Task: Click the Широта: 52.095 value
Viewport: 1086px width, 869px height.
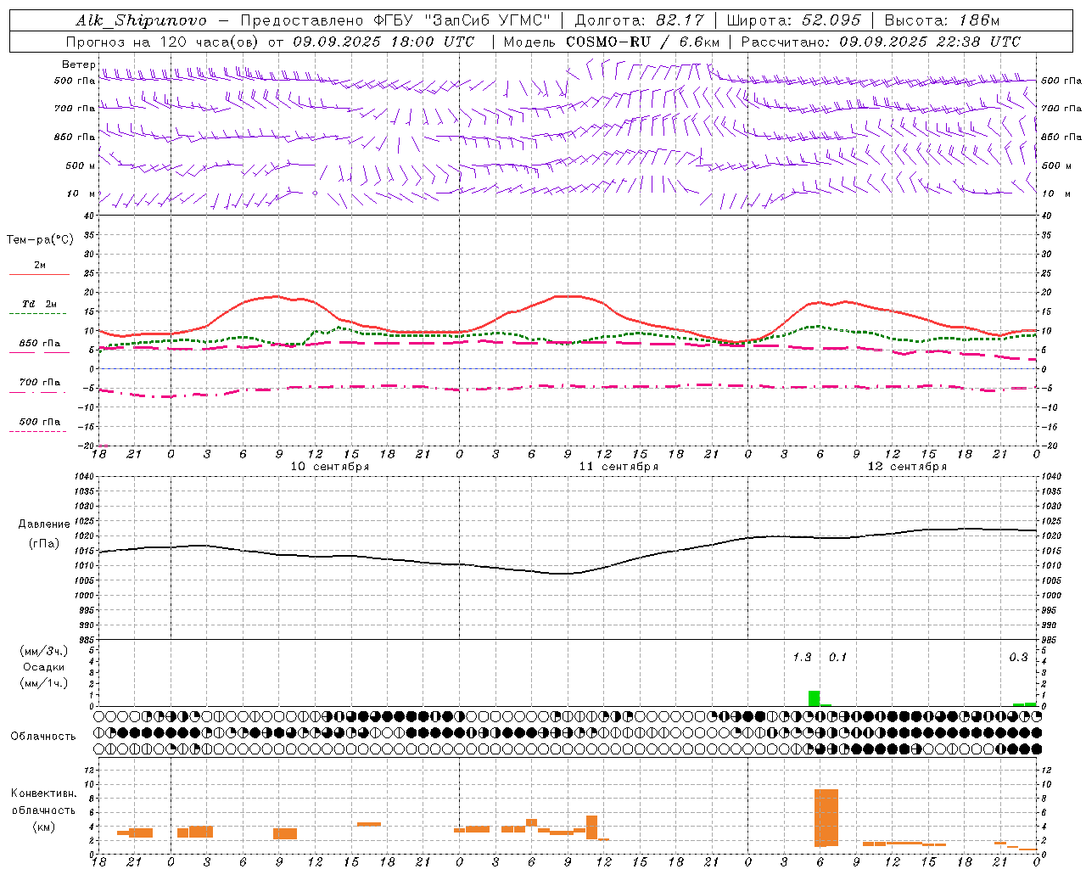Action: (x=794, y=20)
